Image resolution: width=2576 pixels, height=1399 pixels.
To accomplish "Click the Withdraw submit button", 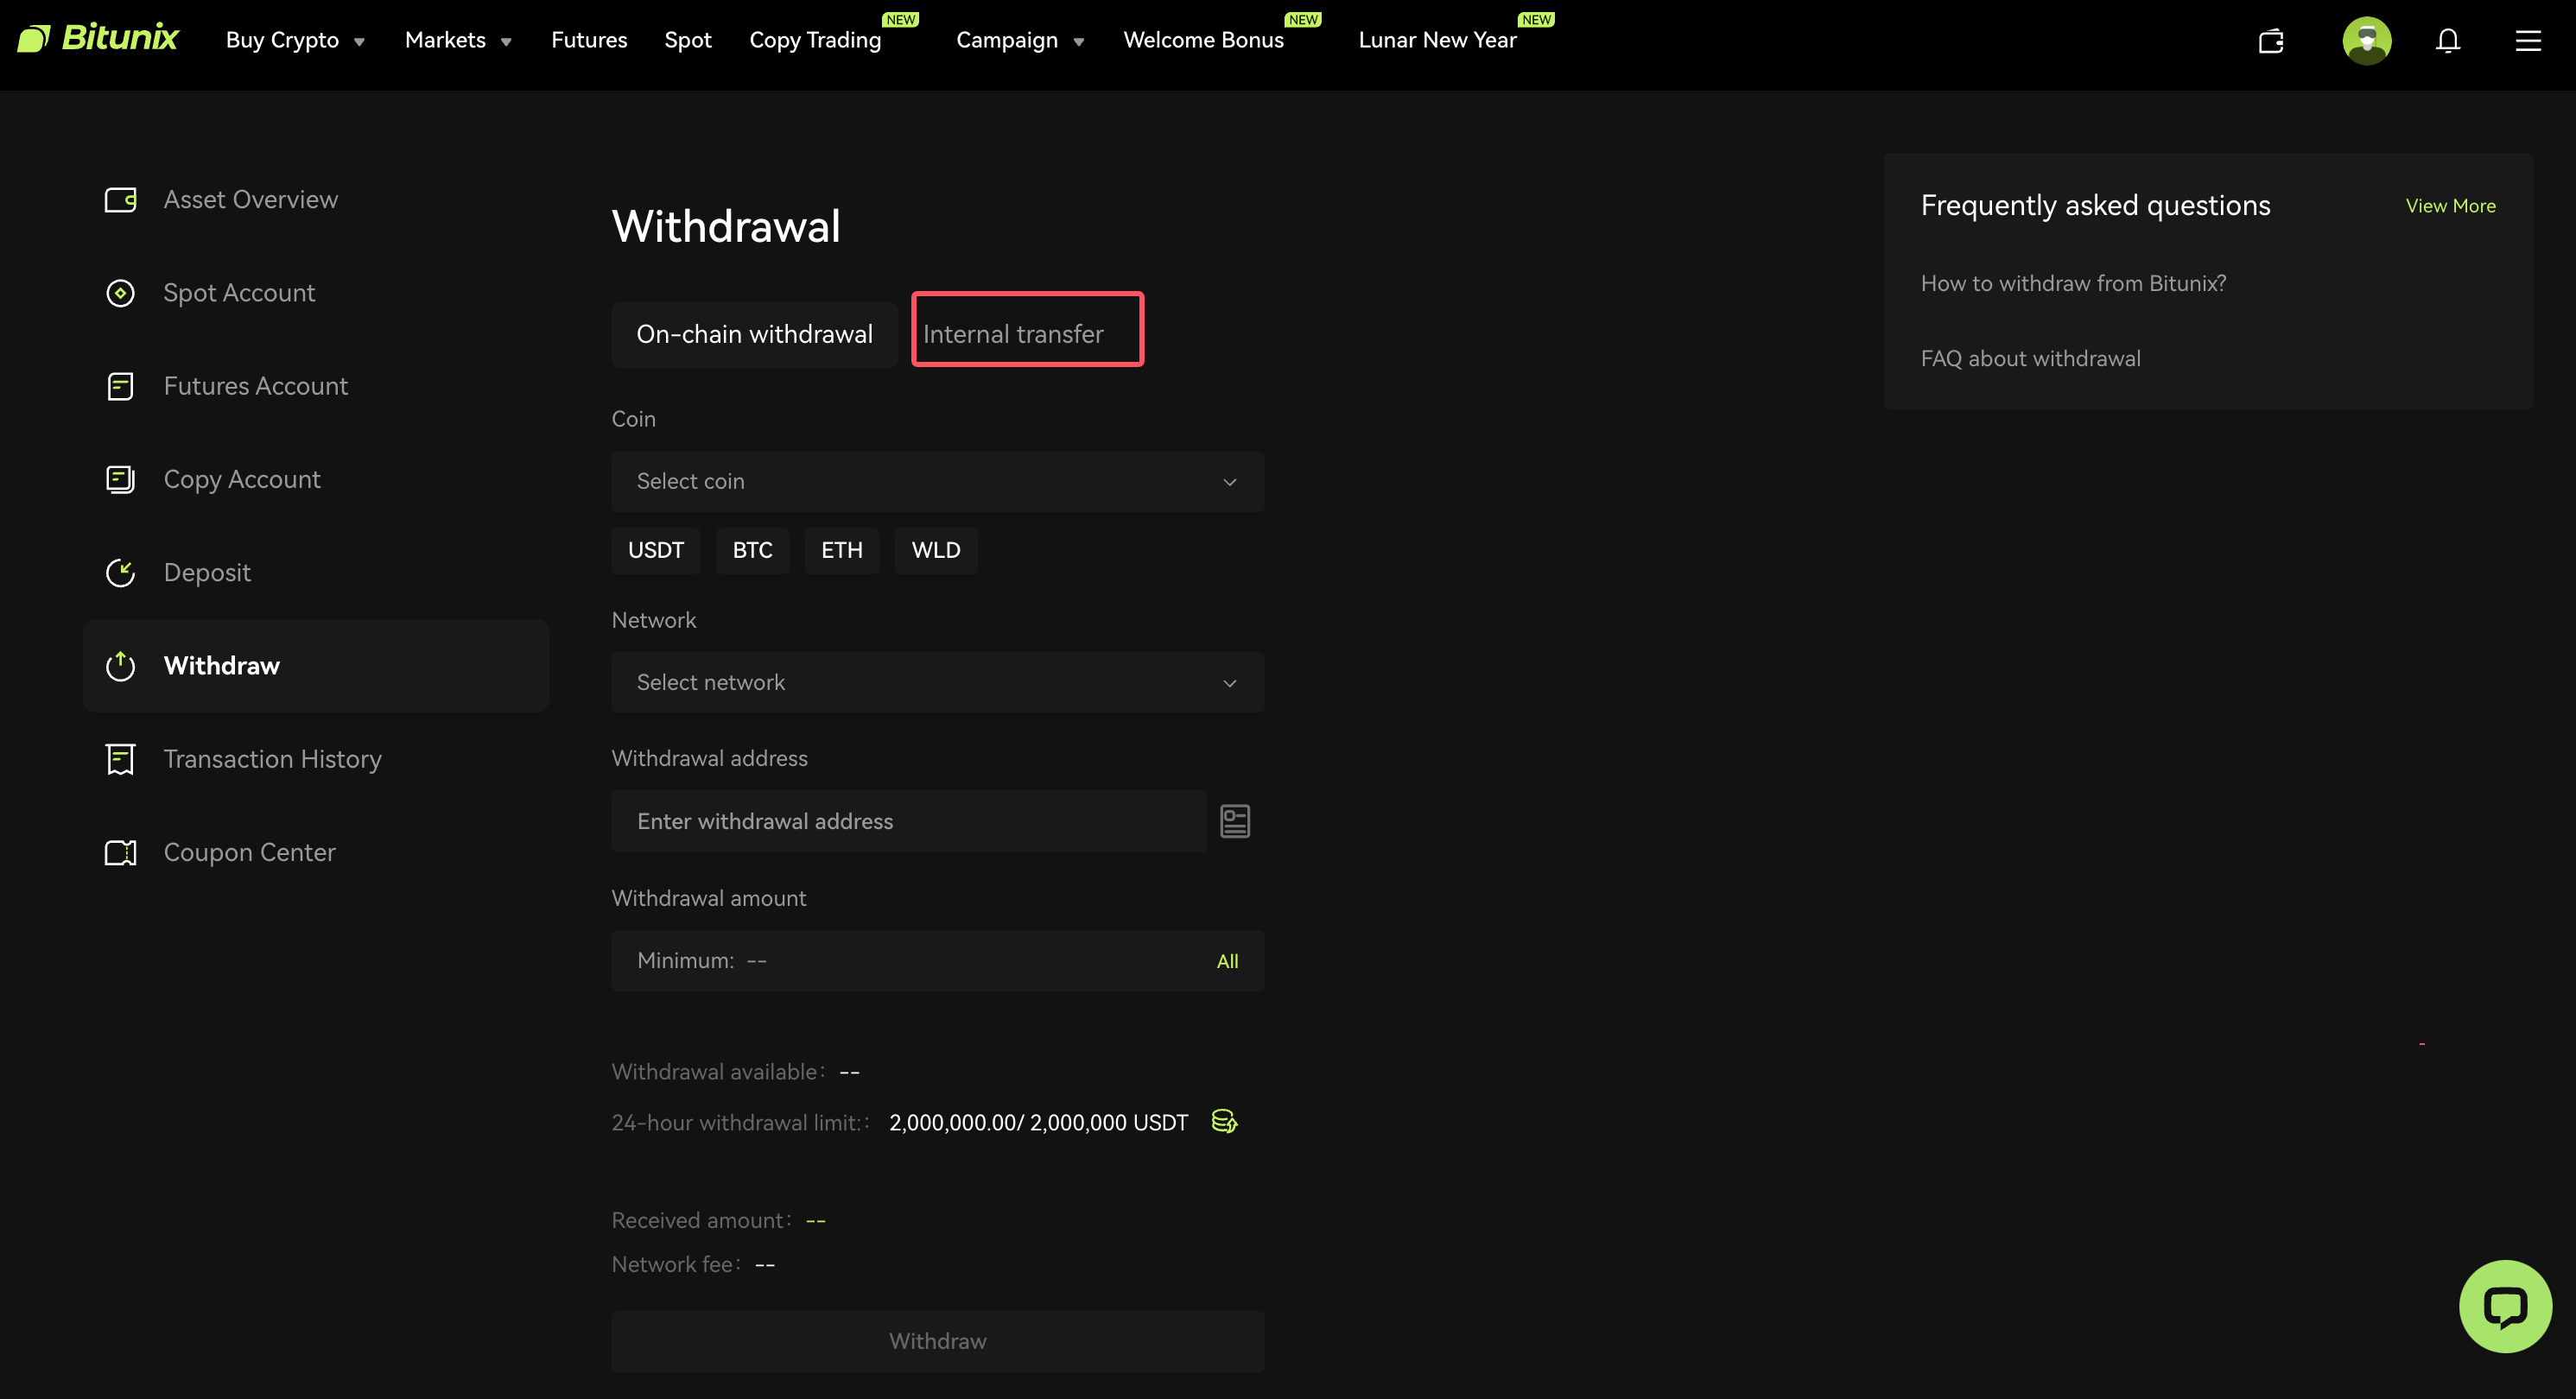I will pyautogui.click(x=937, y=1341).
